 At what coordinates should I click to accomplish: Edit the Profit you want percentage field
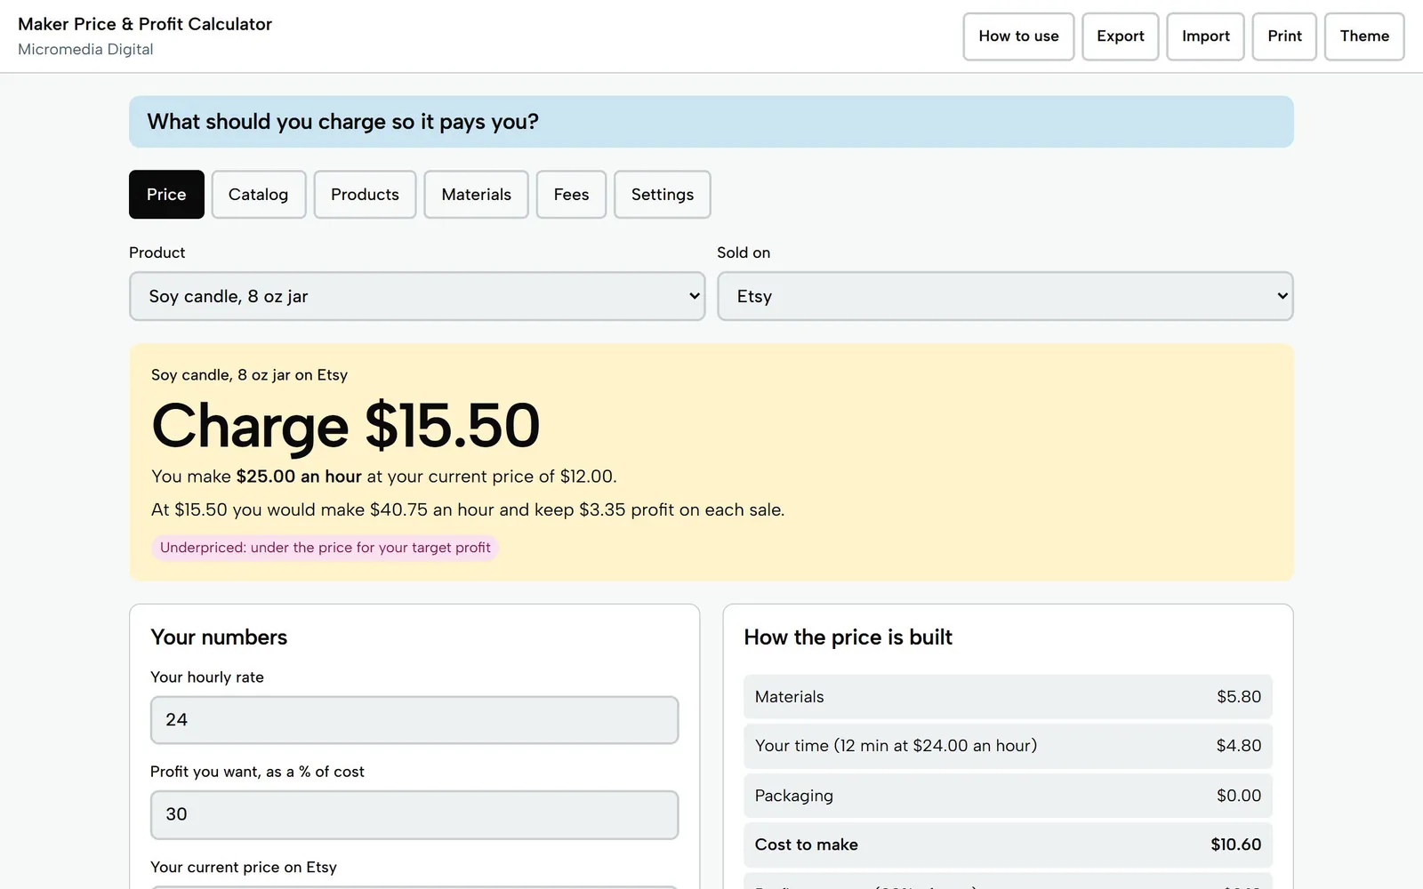[x=414, y=814]
